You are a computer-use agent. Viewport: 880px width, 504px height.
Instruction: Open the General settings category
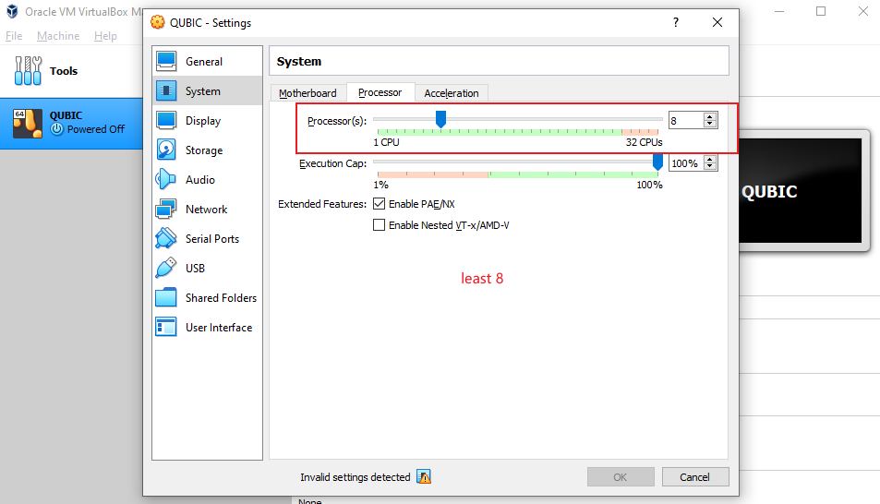coord(207,62)
